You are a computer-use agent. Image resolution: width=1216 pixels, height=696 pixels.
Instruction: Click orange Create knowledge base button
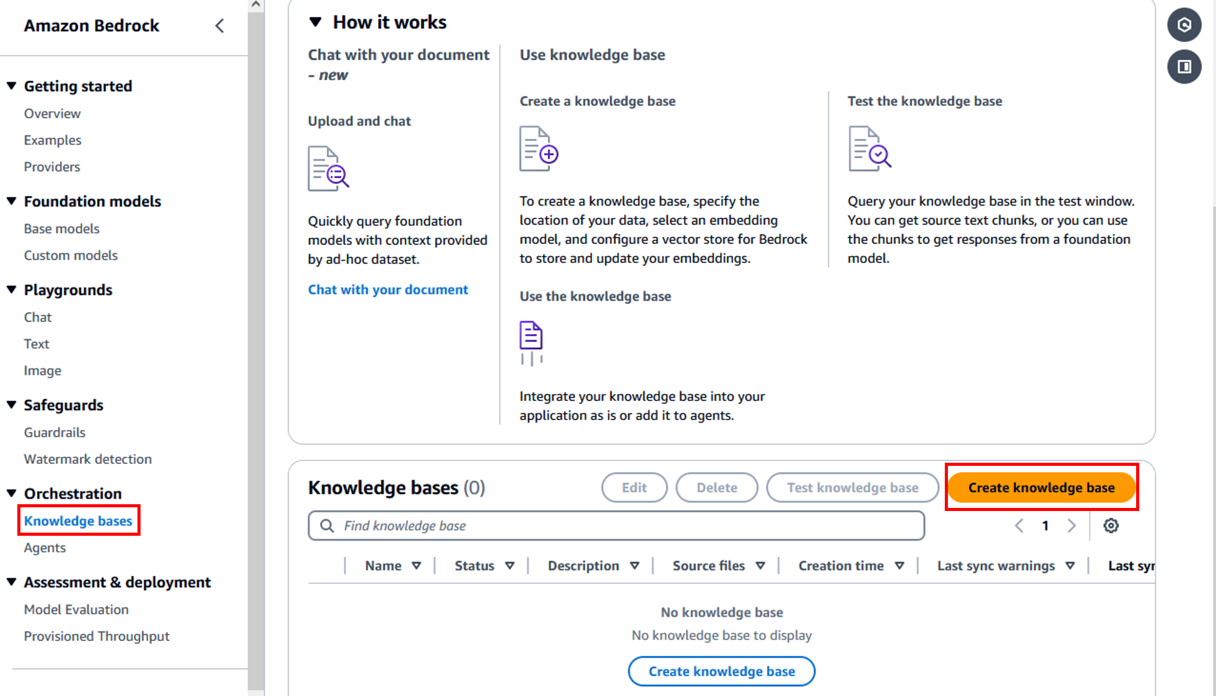point(1041,488)
